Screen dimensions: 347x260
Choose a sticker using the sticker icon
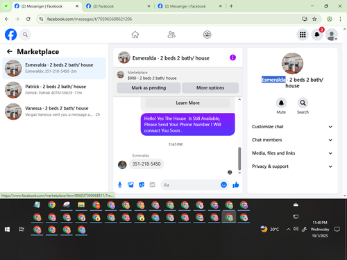pyautogui.click(x=142, y=185)
